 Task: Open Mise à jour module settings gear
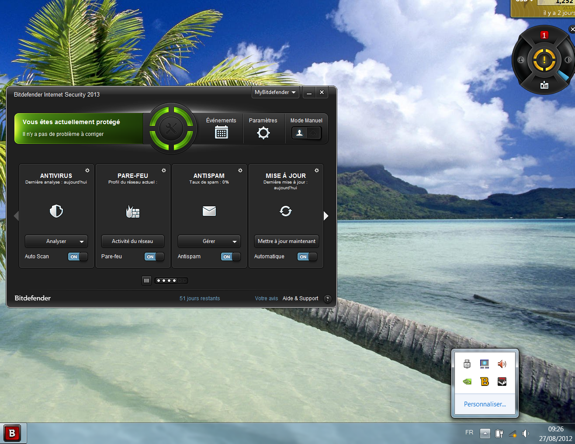[x=317, y=170]
